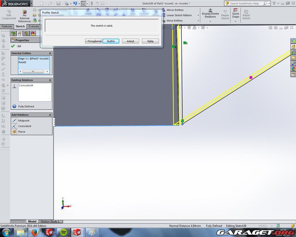Click the Slutför button in Profile Sketch dialog
This screenshot has height=237, width=296.
(111, 41)
